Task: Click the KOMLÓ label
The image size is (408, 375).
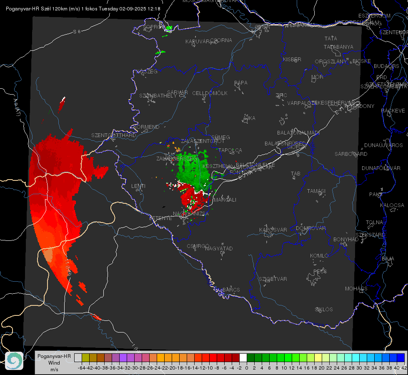Action: click(x=319, y=256)
